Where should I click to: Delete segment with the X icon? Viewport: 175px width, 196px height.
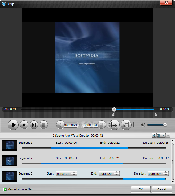159,136
